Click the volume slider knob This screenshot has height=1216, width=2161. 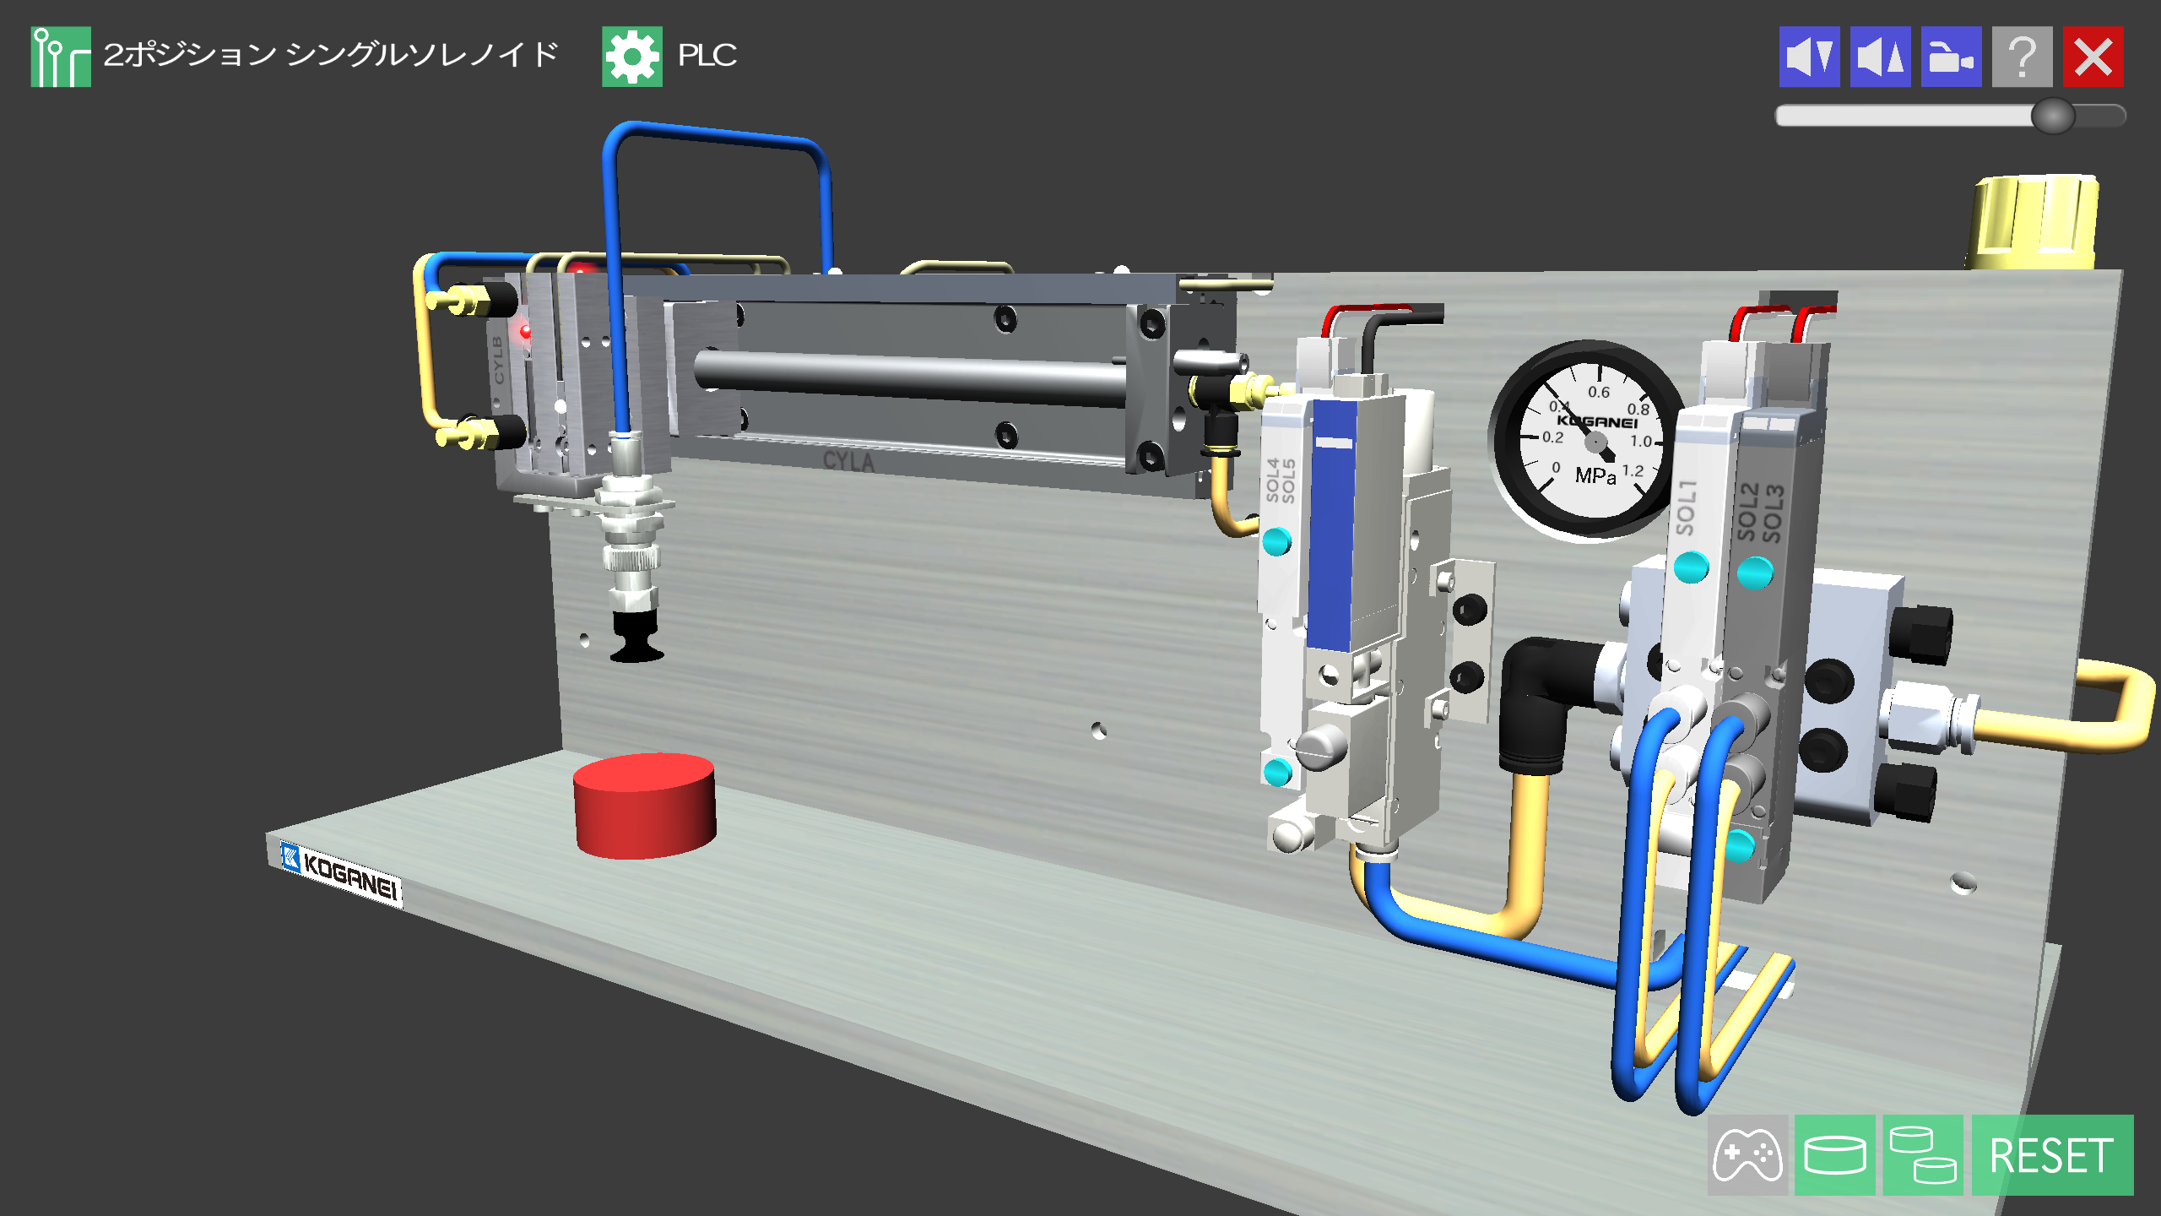click(x=2052, y=116)
